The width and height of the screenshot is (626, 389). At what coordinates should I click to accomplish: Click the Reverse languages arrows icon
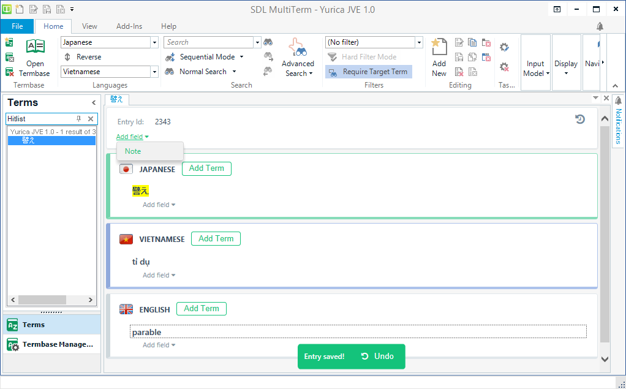(67, 57)
